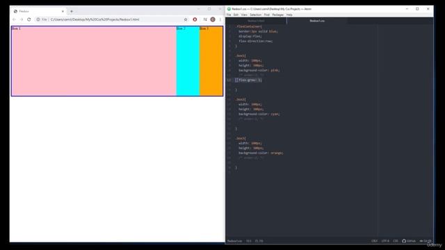Viewport: 445px width, 250px height.
Task: Open a new Chrome tab
Action: click(x=72, y=11)
